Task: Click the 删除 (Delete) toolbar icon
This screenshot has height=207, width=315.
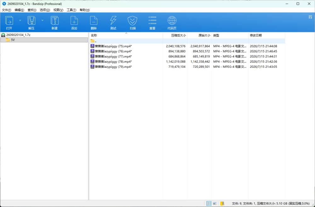Action: pos(94,20)
